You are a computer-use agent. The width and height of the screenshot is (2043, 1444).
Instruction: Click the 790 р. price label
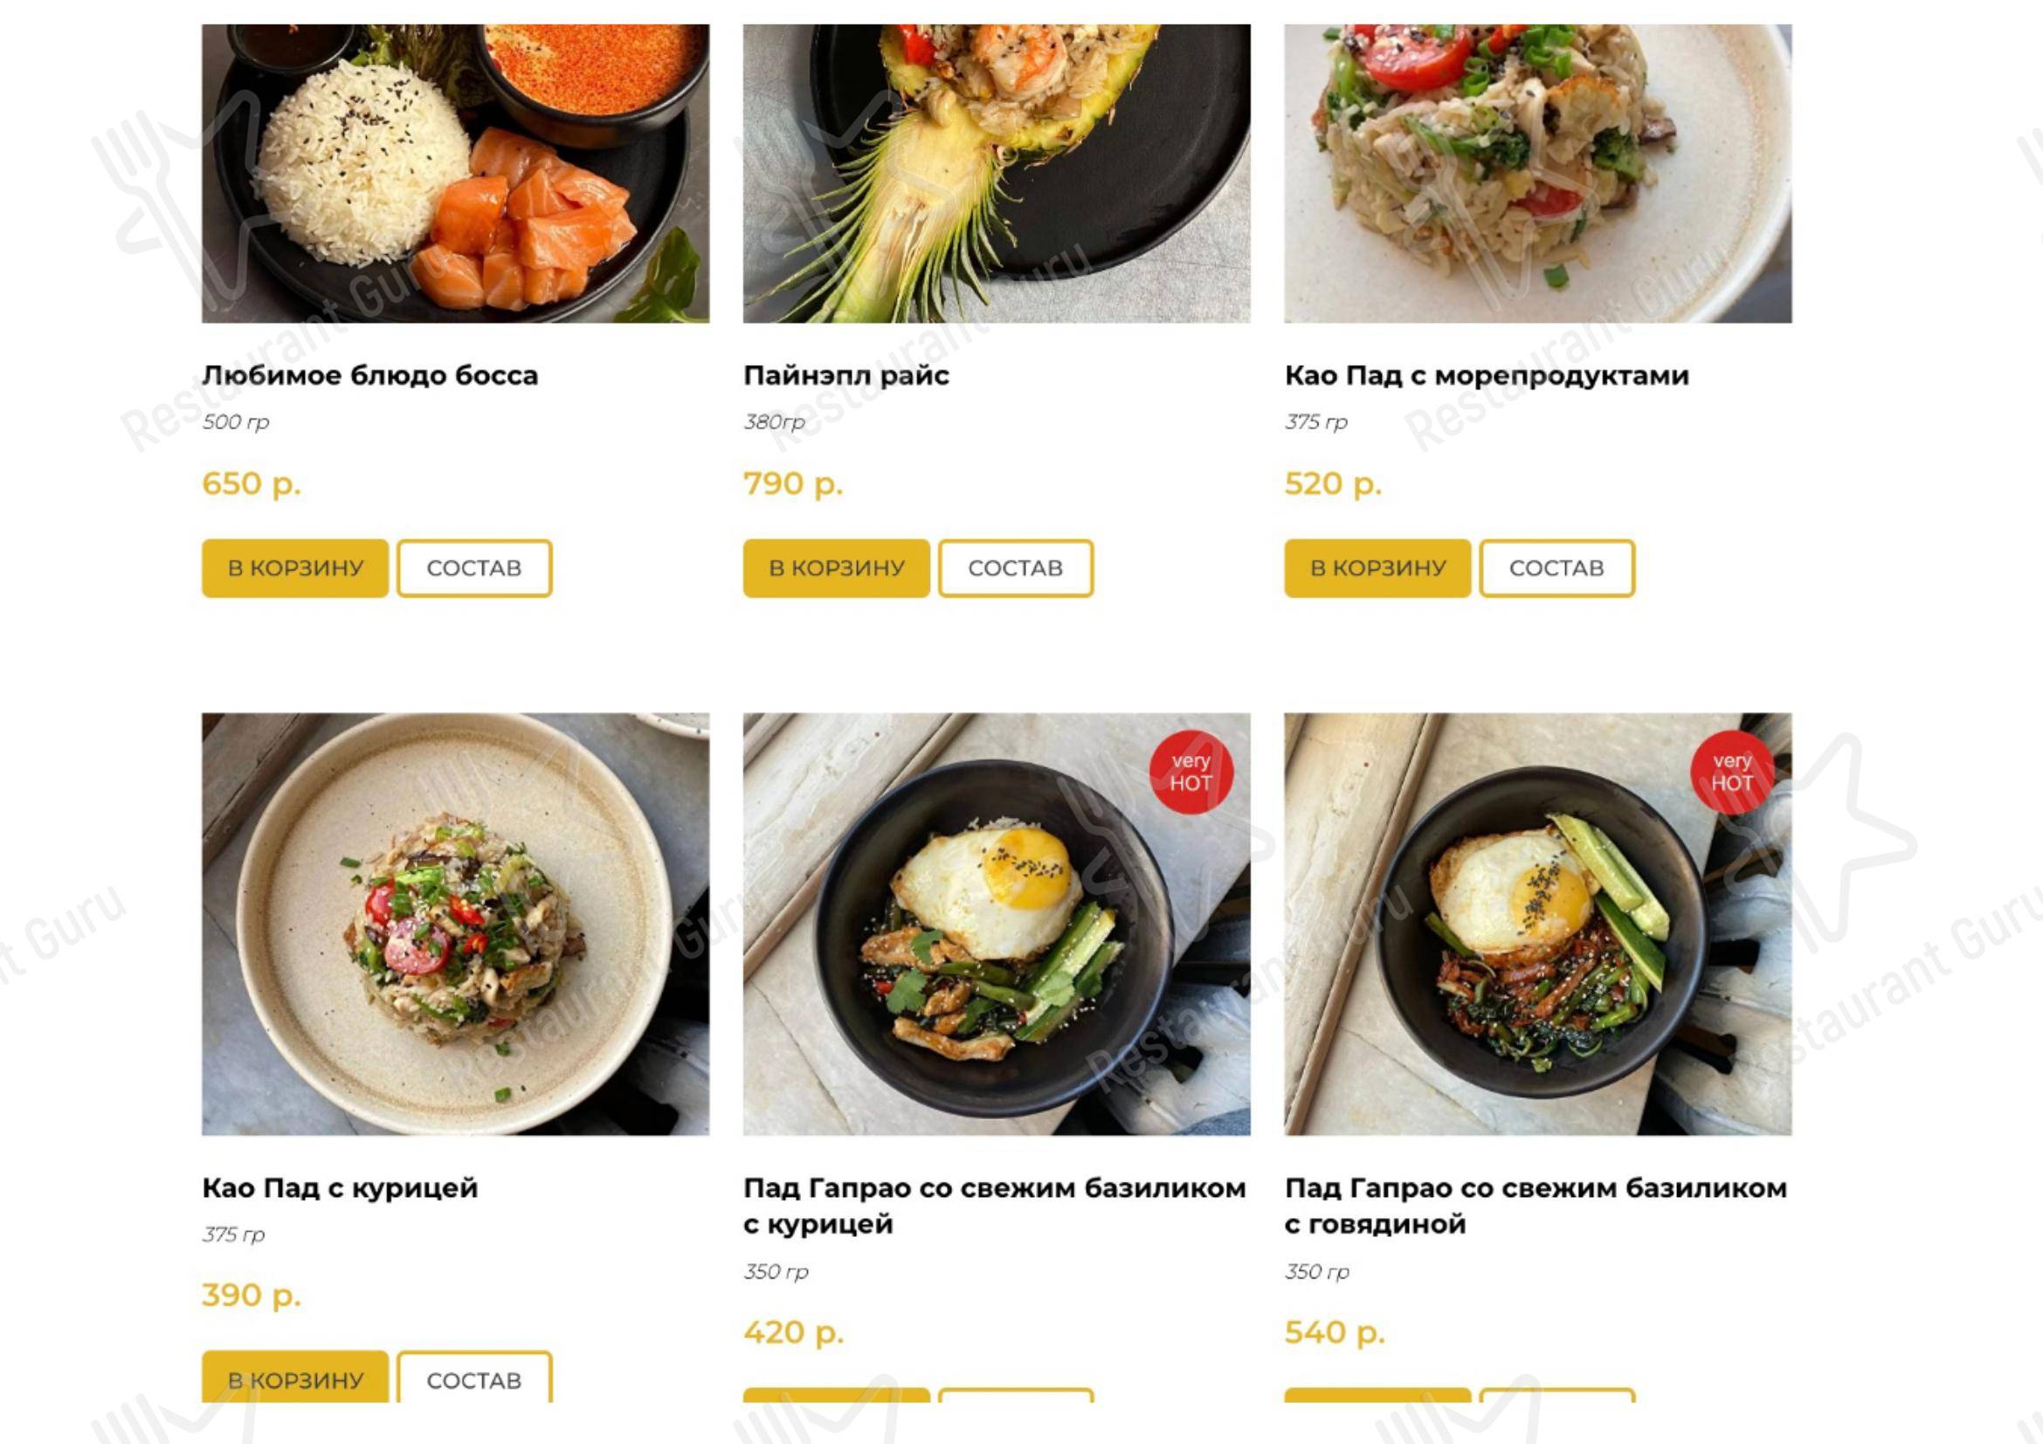(793, 485)
